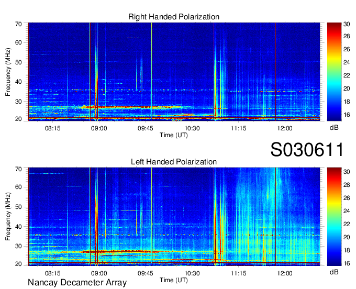Click "11:15" time tick of Left Handed plot
Image resolution: width=356 pixels, height=289 pixels.
coord(238,273)
